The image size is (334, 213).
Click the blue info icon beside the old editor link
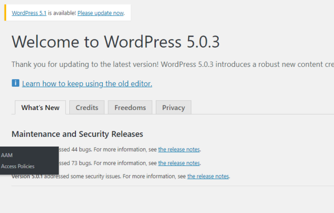(15, 83)
